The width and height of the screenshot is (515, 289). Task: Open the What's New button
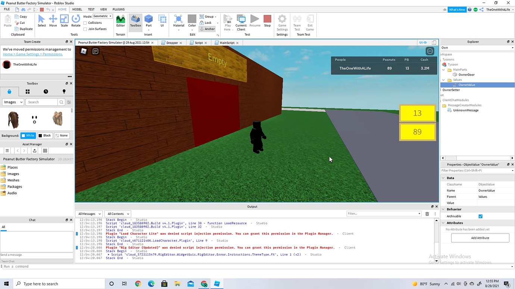pyautogui.click(x=457, y=10)
